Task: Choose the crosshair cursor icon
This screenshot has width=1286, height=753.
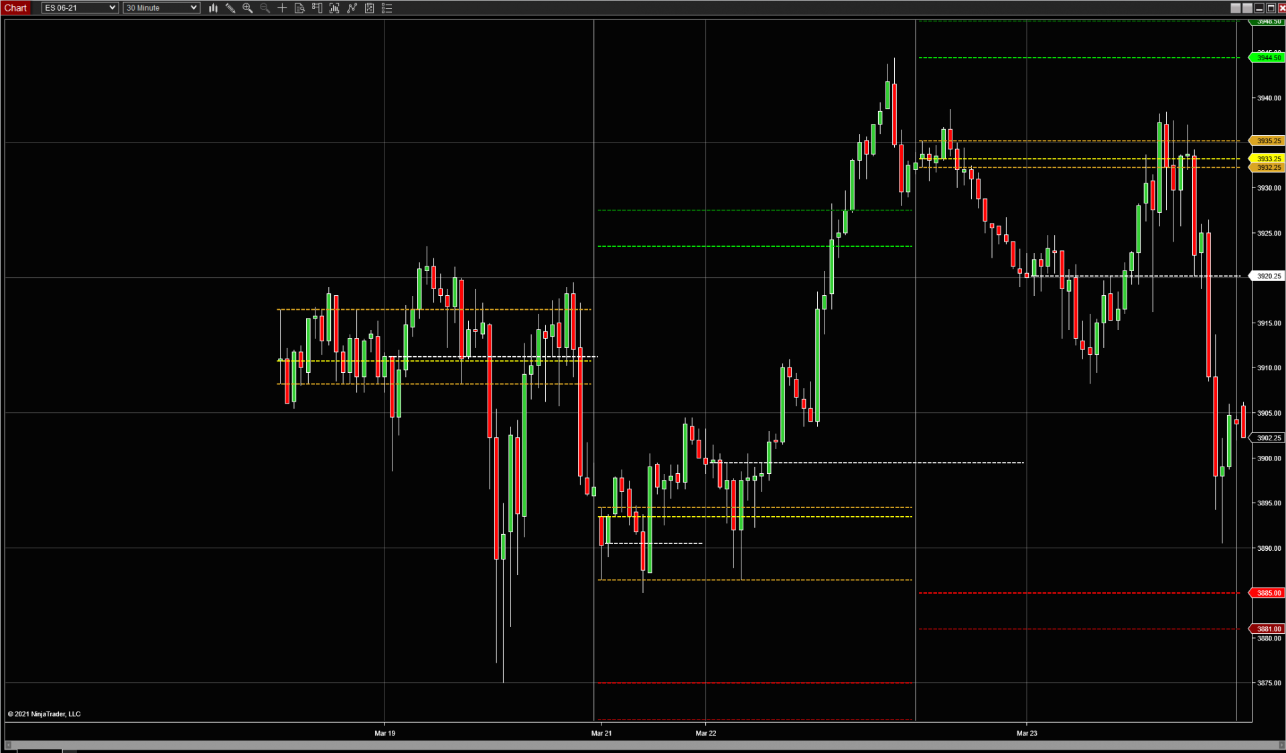Action: click(282, 8)
